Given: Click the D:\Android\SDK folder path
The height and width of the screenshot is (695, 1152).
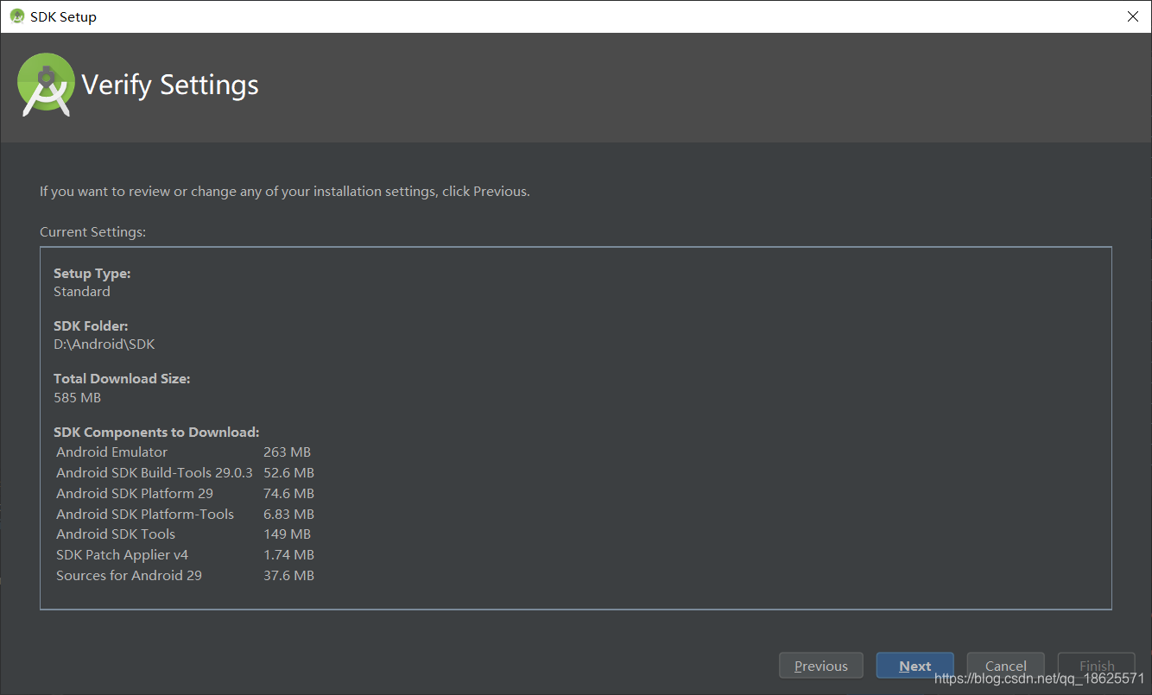Looking at the screenshot, I should (104, 344).
